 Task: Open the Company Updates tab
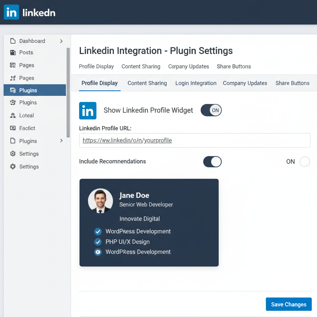click(245, 83)
